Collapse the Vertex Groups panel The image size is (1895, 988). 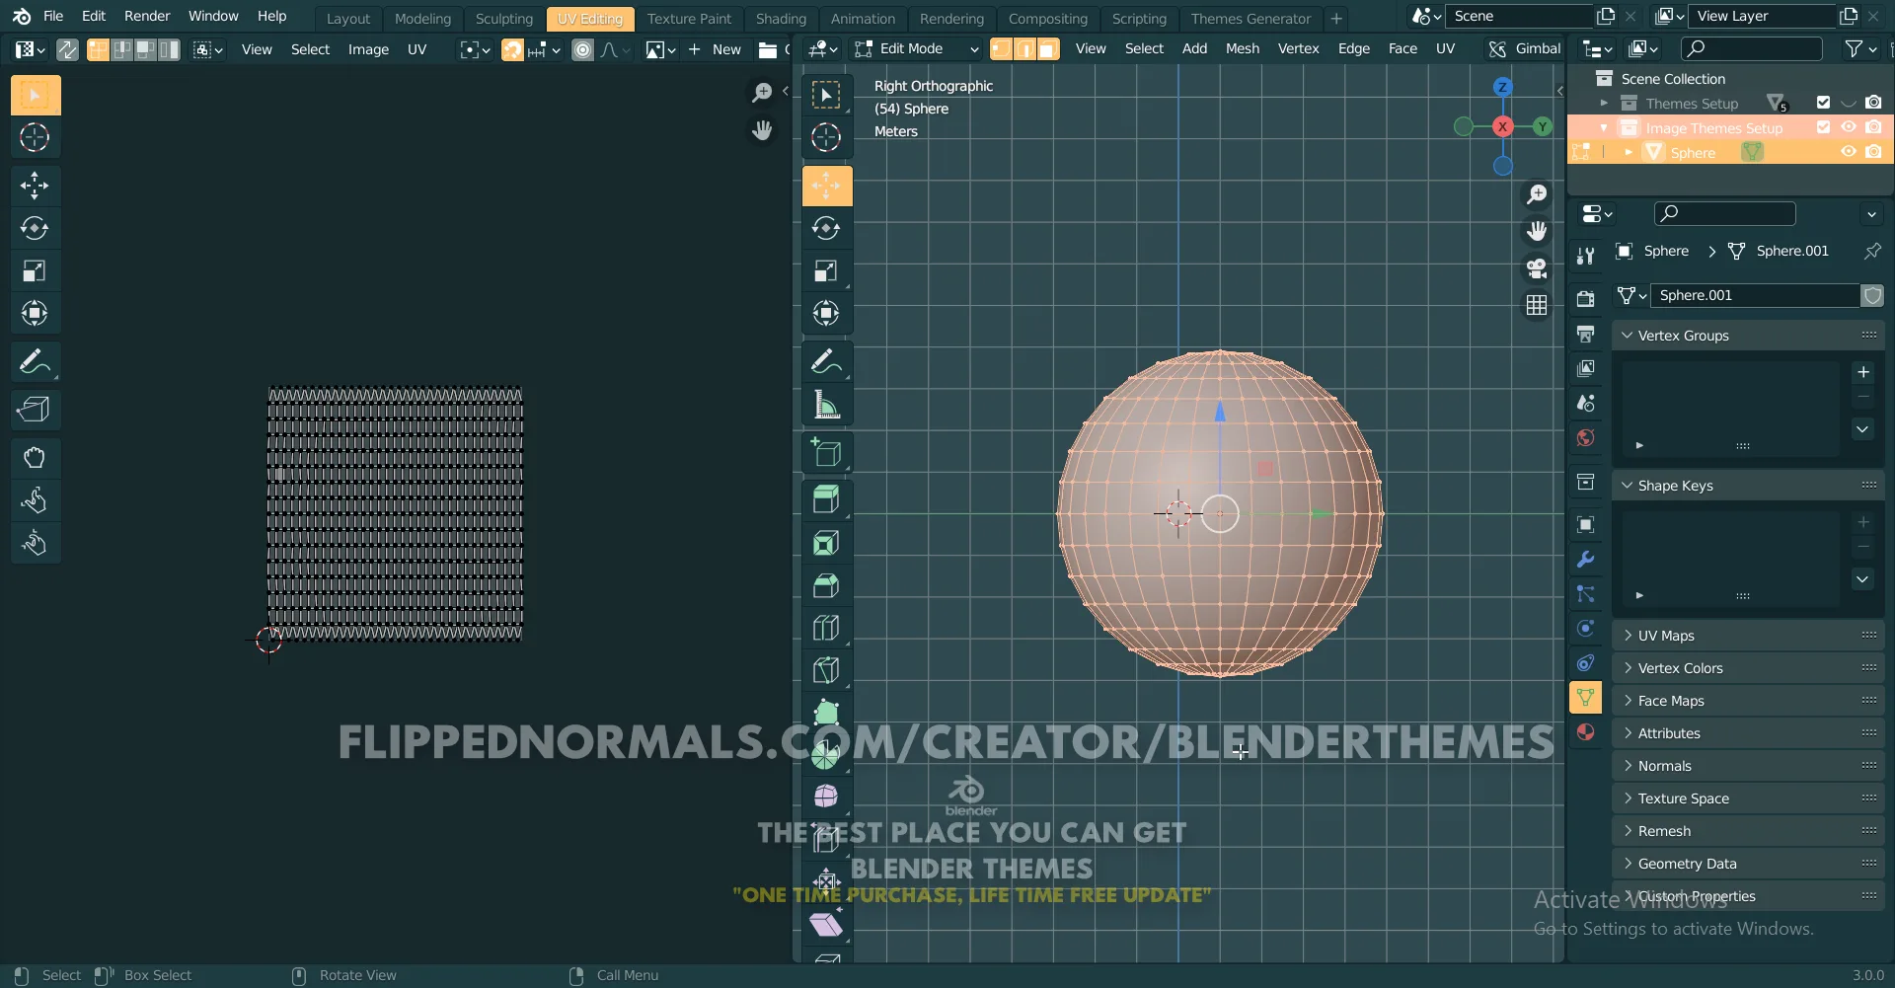point(1683,336)
